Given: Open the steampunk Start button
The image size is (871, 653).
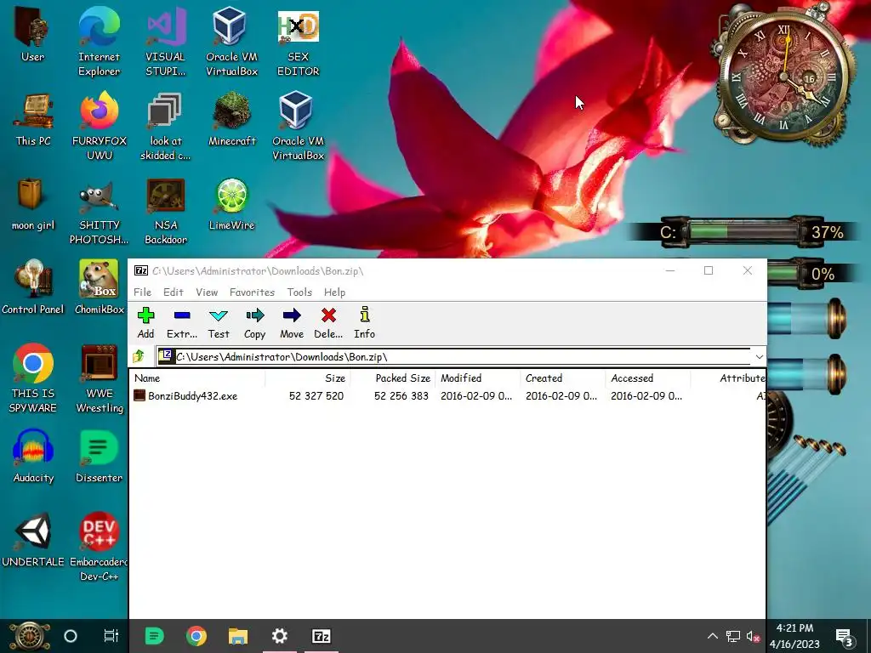Looking at the screenshot, I should (29, 636).
